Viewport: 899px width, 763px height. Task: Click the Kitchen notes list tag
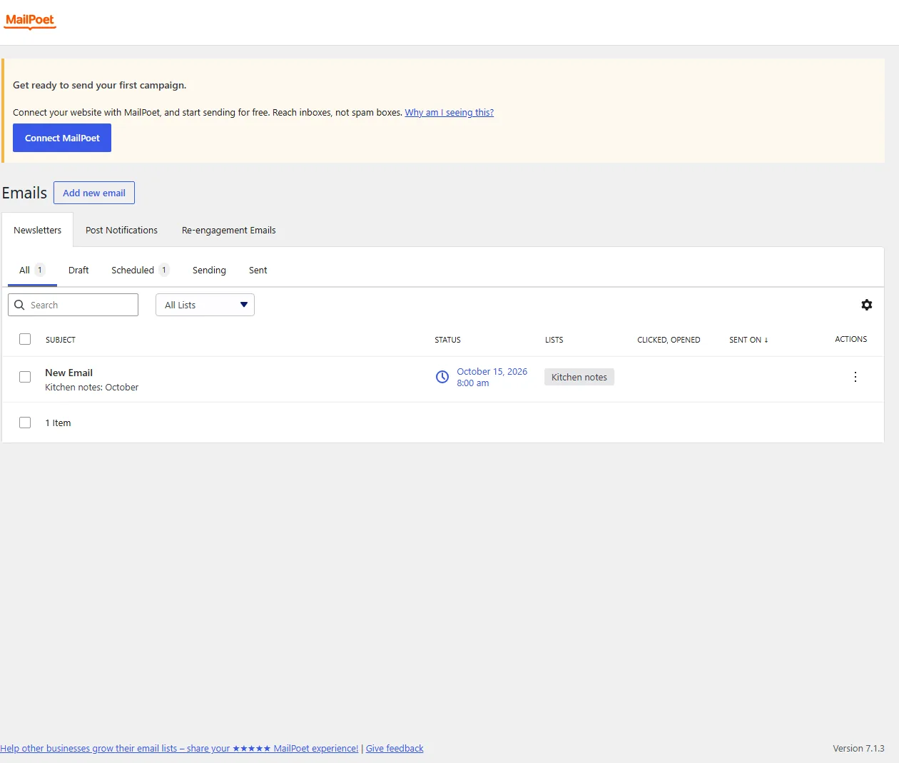tap(579, 377)
